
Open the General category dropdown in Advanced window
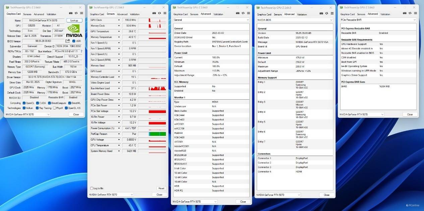coord(211,20)
